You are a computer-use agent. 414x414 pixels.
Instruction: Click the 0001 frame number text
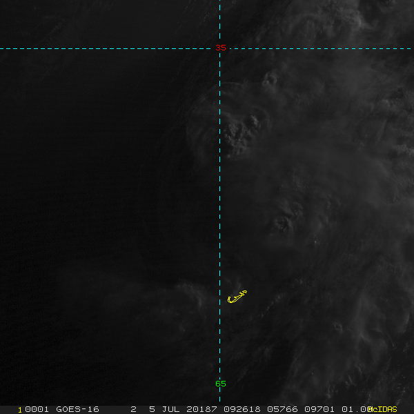coord(37,409)
